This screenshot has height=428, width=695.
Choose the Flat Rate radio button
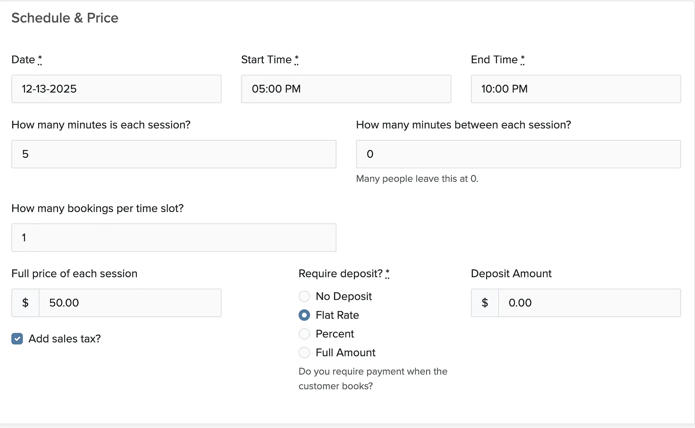(x=304, y=315)
